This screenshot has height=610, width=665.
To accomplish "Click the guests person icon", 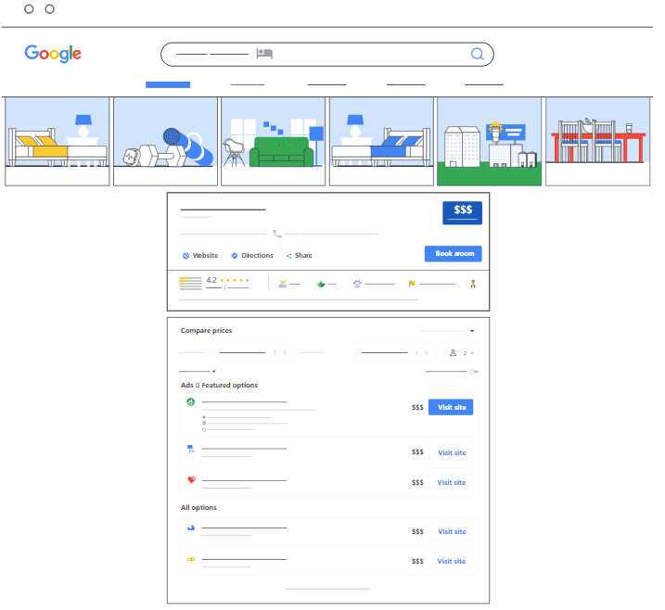I will click(453, 352).
